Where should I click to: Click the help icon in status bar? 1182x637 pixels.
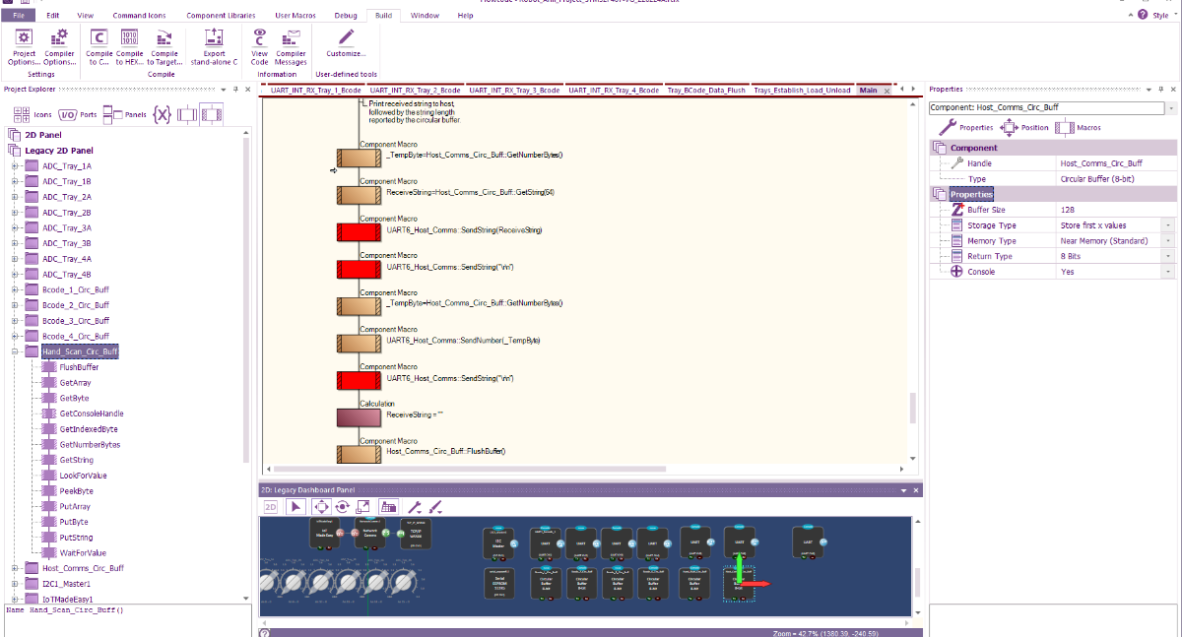click(264, 633)
